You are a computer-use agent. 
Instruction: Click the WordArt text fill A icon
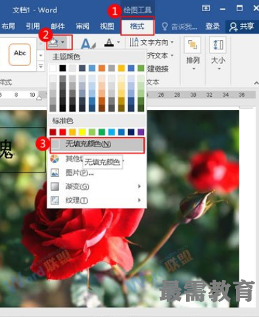(88, 43)
